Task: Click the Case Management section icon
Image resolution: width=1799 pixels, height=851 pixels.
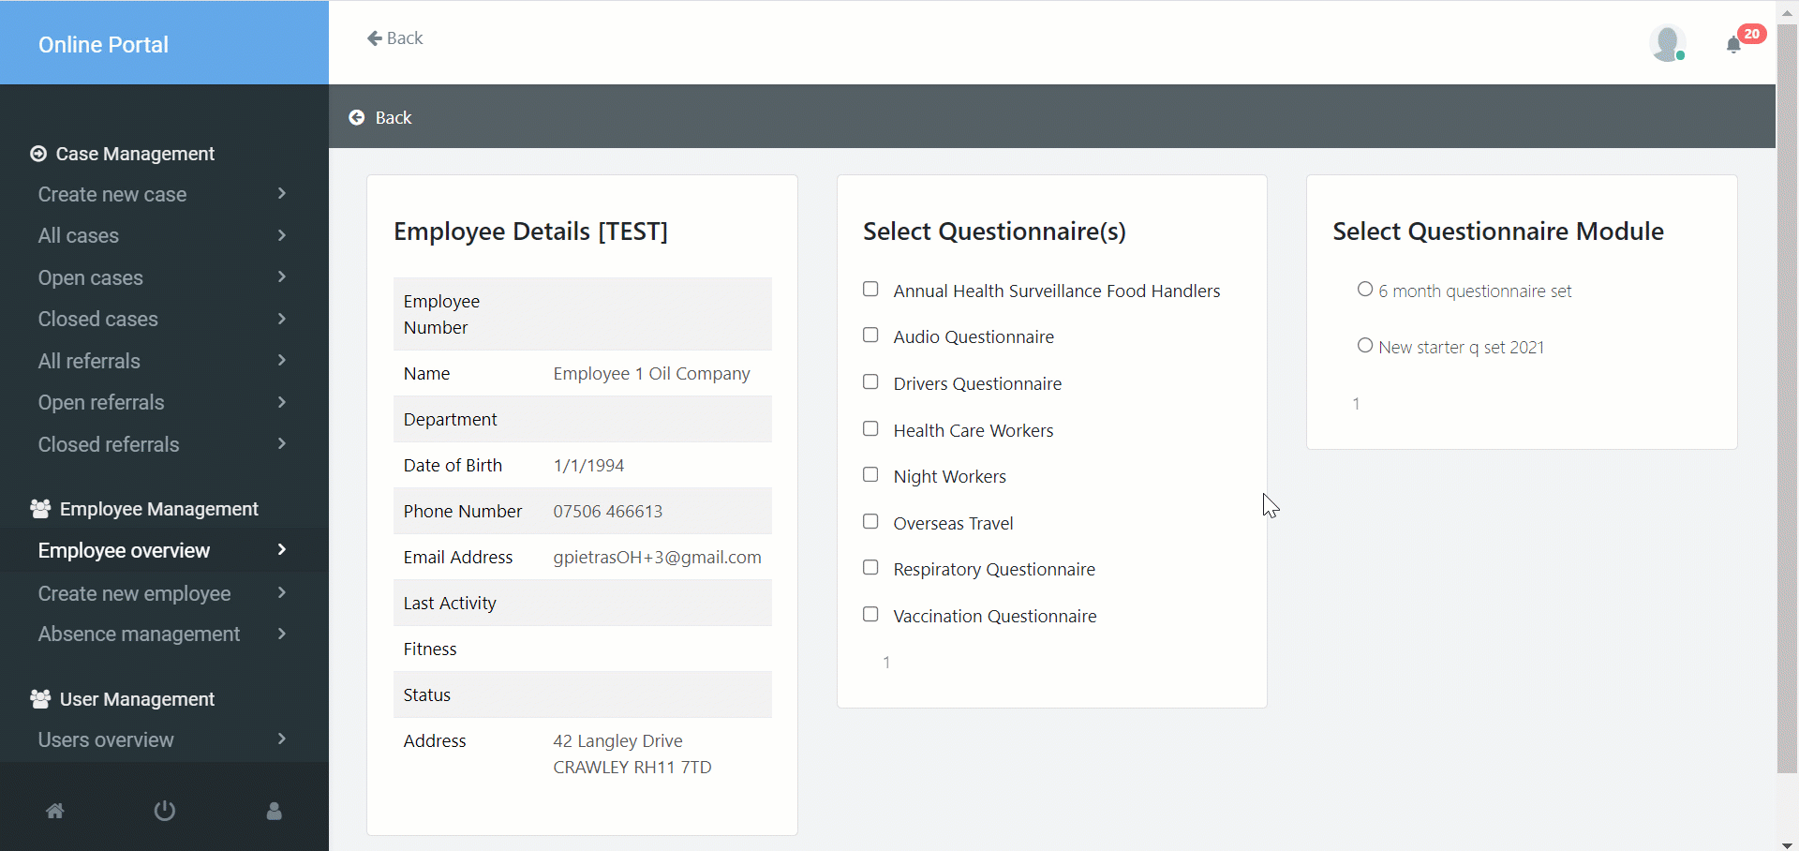Action: click(x=38, y=154)
